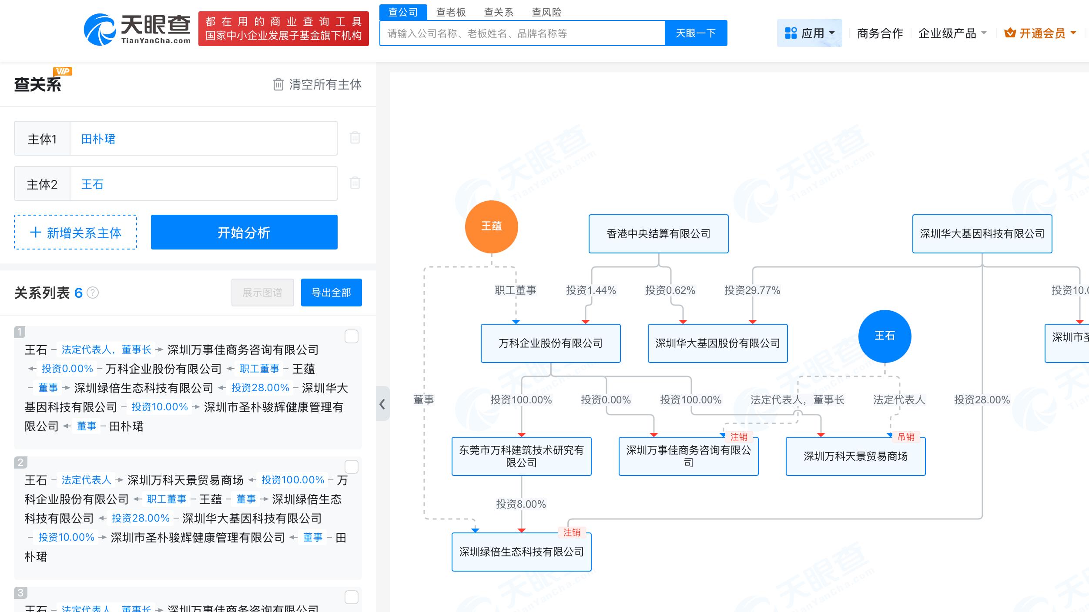Click the VIP badge on 查关系 heading
1089x612 pixels.
[x=64, y=71]
